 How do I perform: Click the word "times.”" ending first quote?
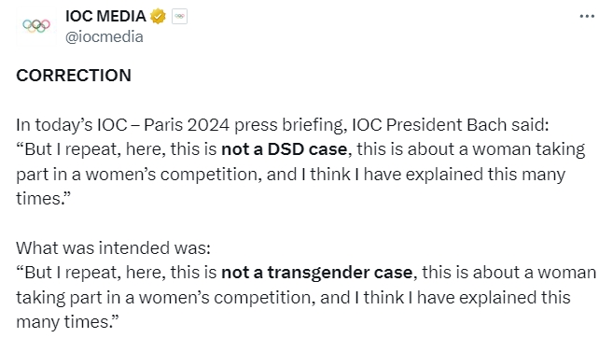[x=44, y=198]
